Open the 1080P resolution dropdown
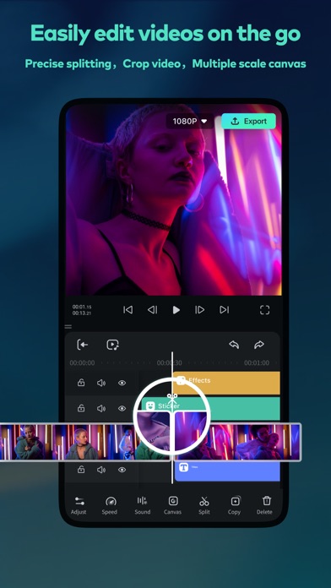 (x=190, y=121)
